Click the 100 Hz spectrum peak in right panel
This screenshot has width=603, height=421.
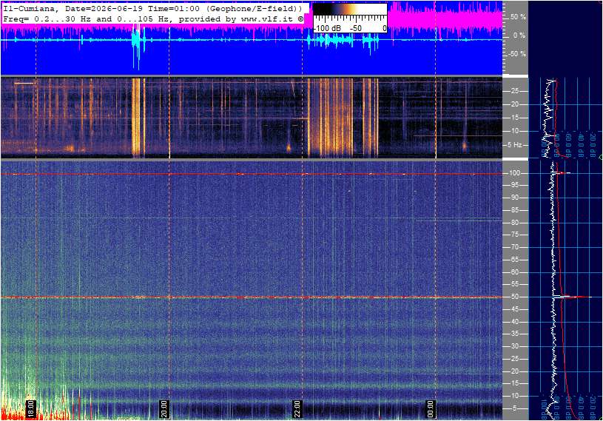click(562, 173)
